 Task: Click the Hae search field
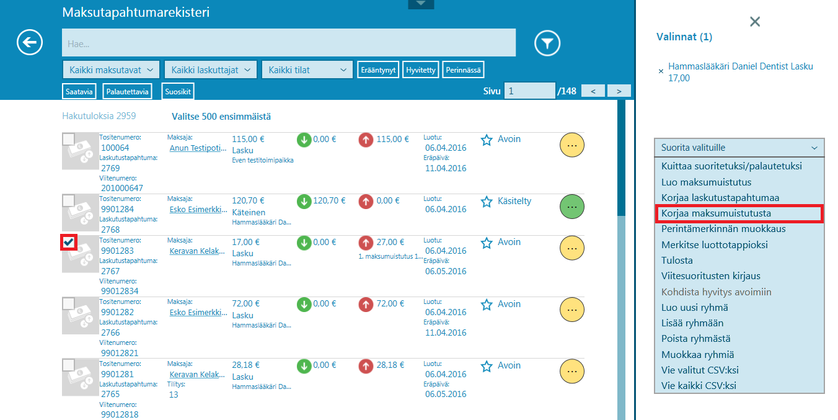tap(288, 43)
